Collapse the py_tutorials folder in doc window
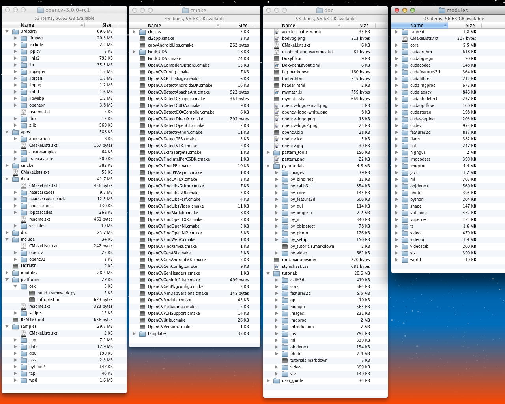This screenshot has height=404, width=505. [268, 166]
